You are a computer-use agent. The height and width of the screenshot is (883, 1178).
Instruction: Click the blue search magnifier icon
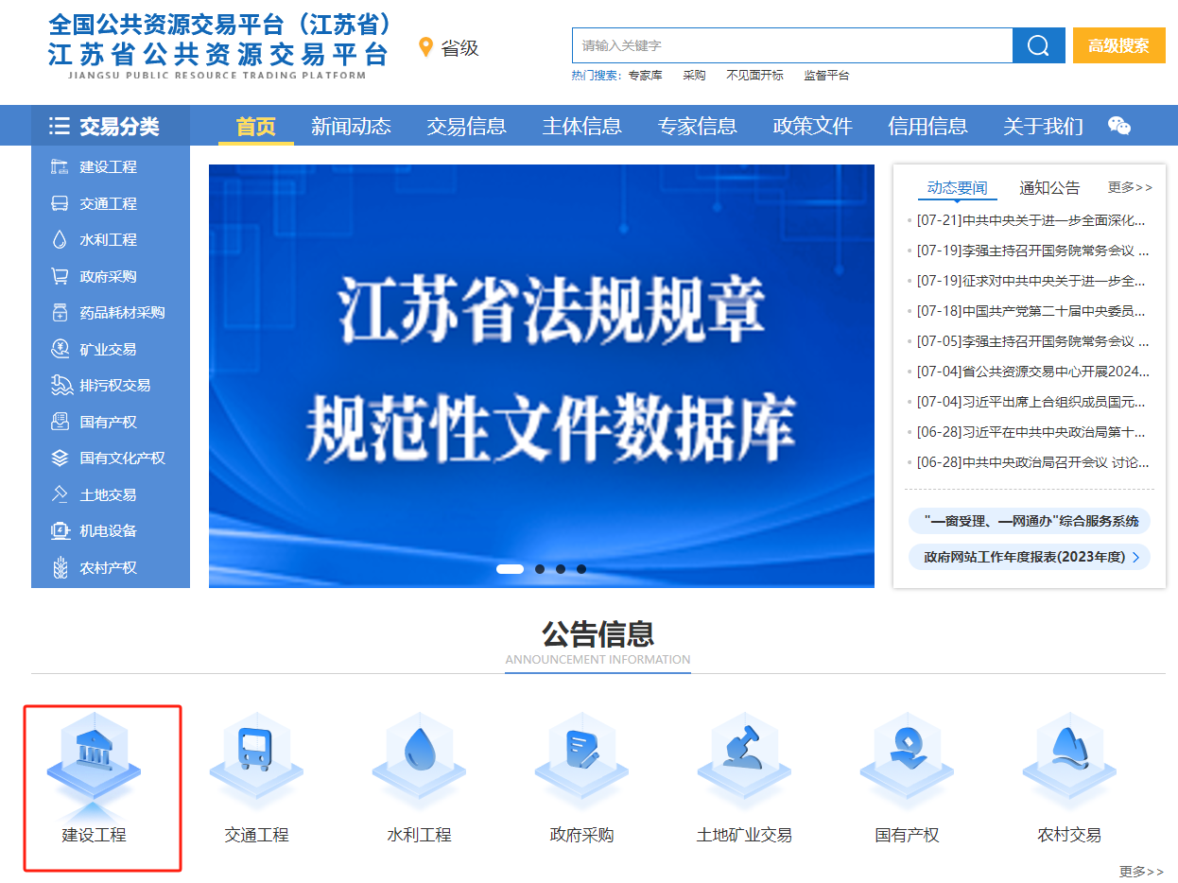tap(1038, 44)
